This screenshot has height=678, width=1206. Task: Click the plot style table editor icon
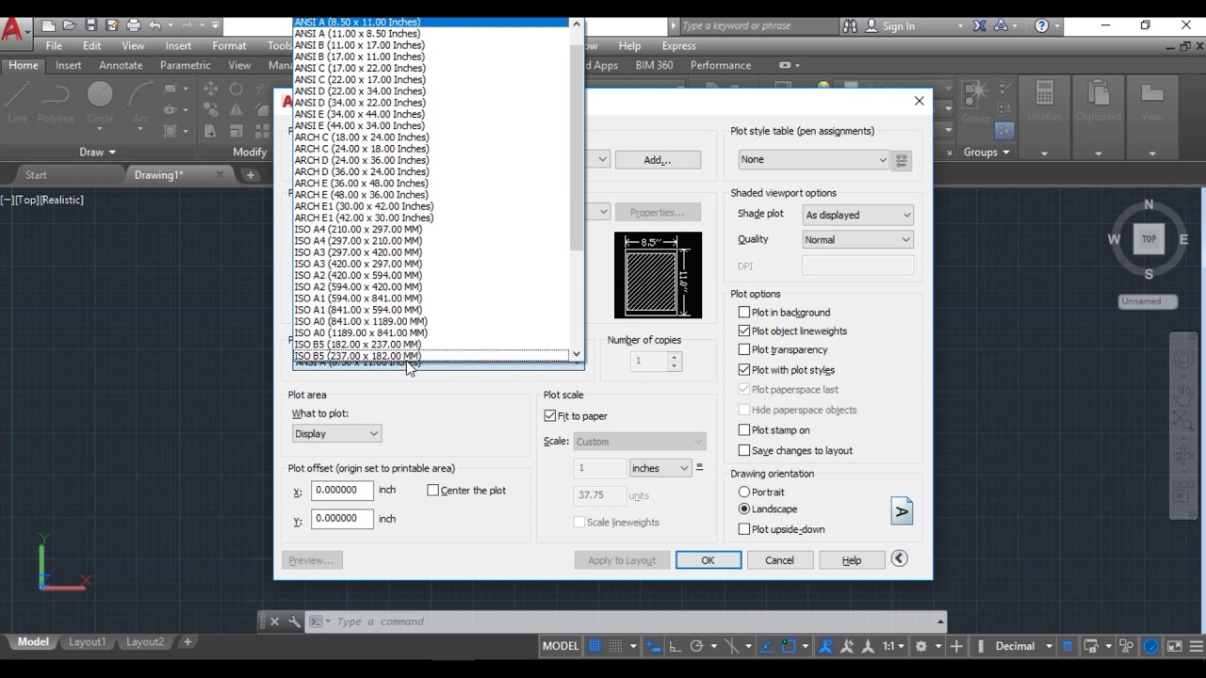(902, 160)
